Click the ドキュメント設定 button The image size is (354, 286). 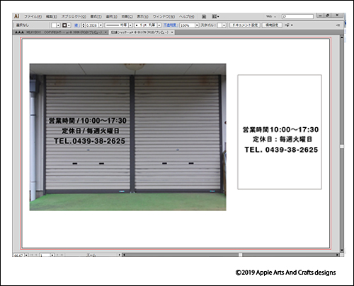[245, 25]
